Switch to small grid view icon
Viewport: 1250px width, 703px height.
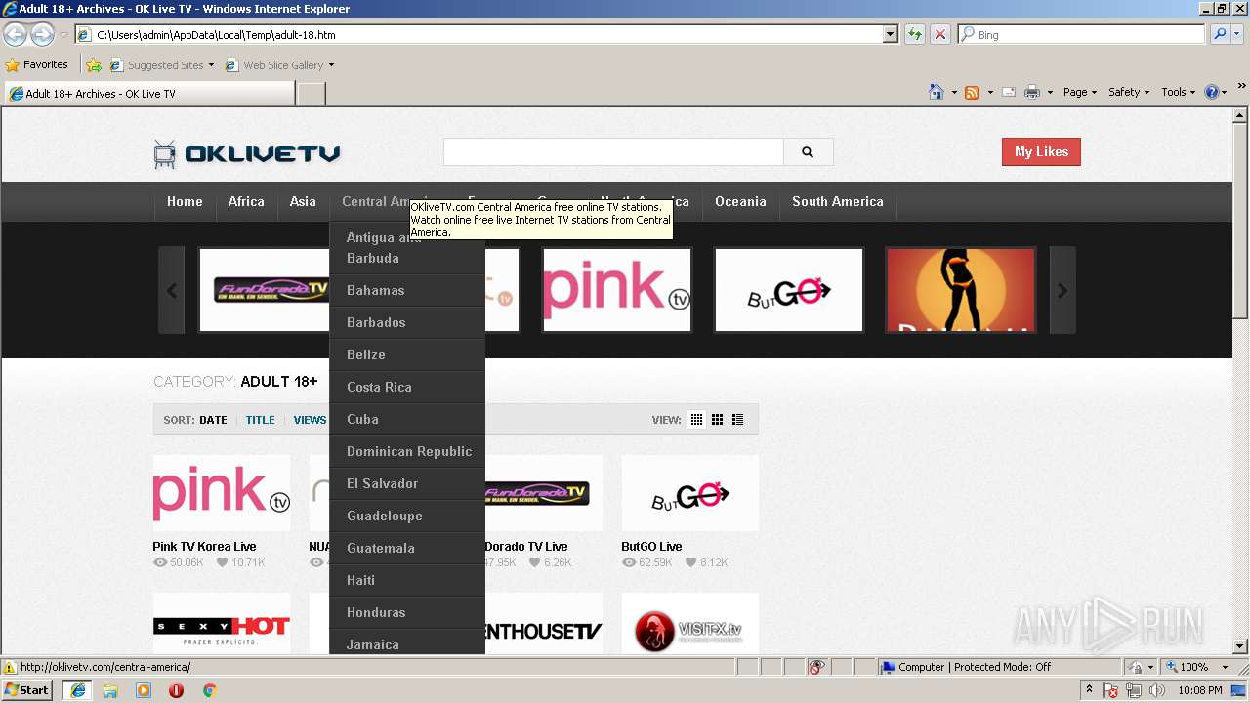[x=696, y=420]
